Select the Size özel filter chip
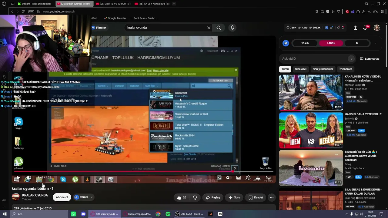This screenshot has height=218, width=388. [x=301, y=69]
